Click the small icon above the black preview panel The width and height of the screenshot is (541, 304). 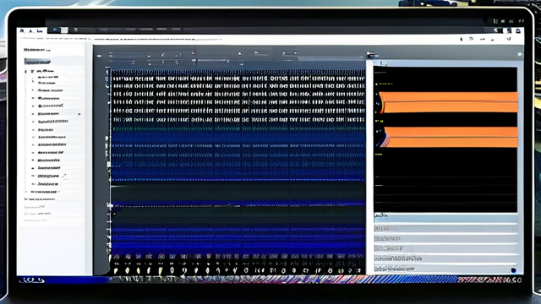click(x=383, y=63)
